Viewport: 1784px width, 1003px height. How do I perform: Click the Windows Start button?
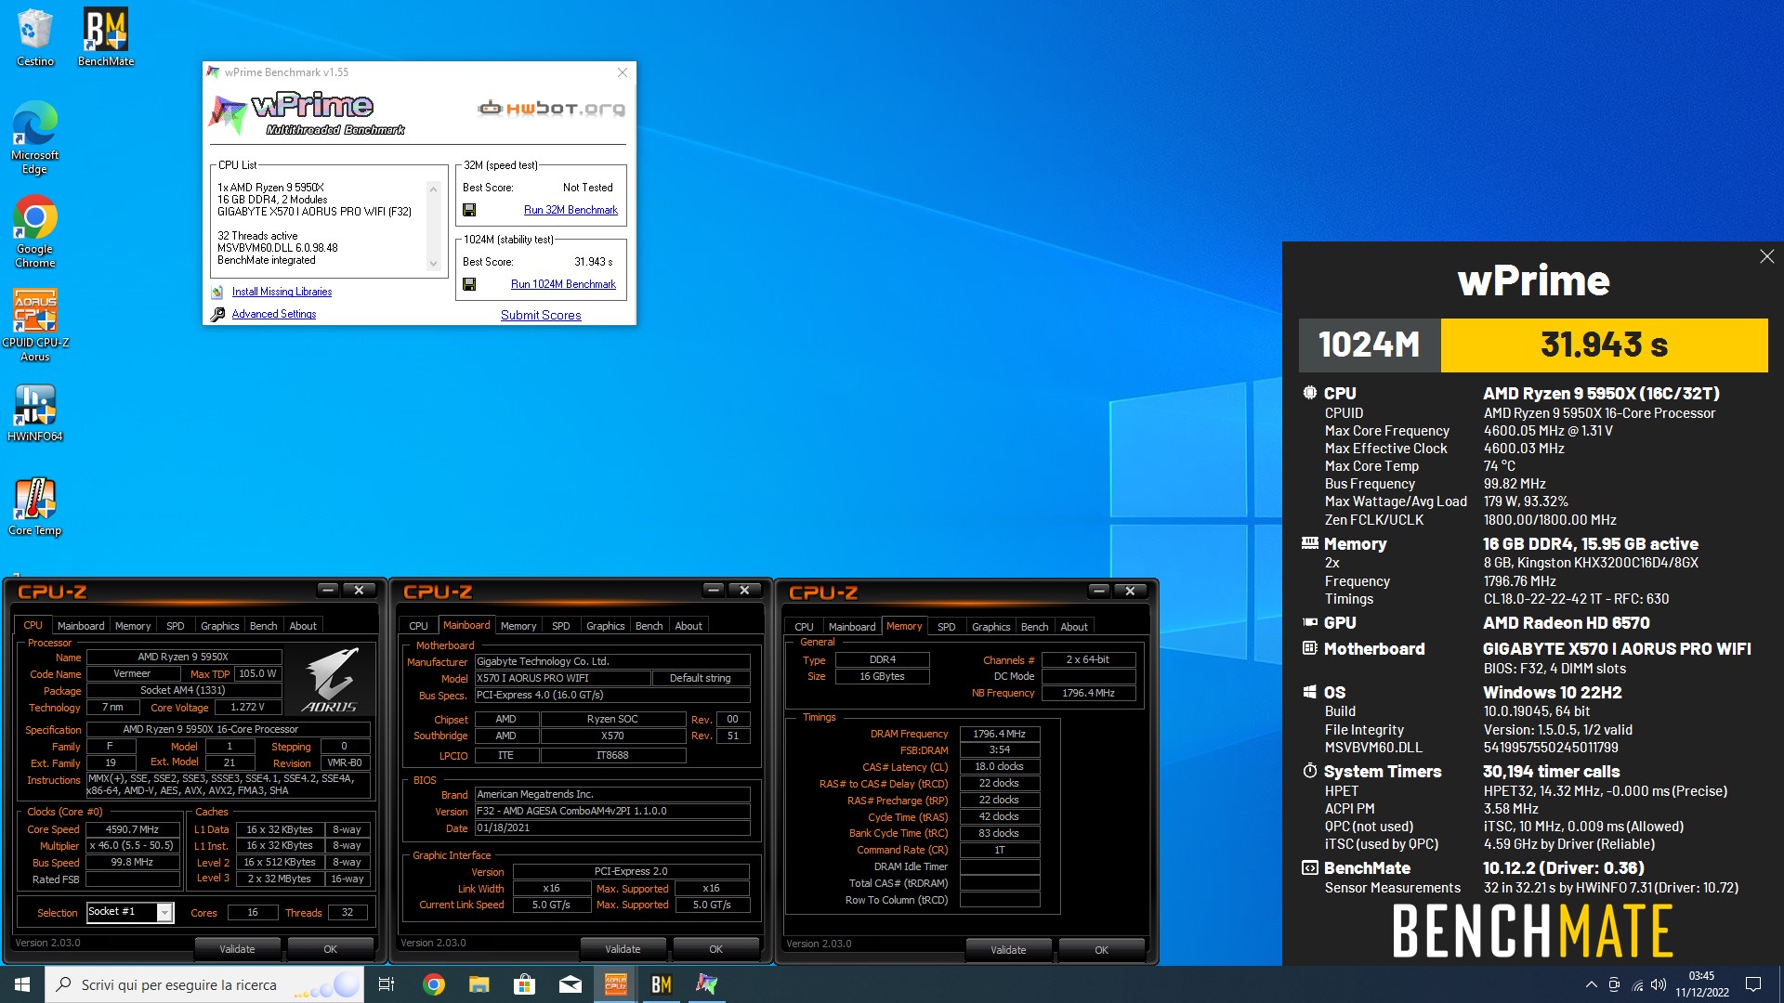click(22, 984)
